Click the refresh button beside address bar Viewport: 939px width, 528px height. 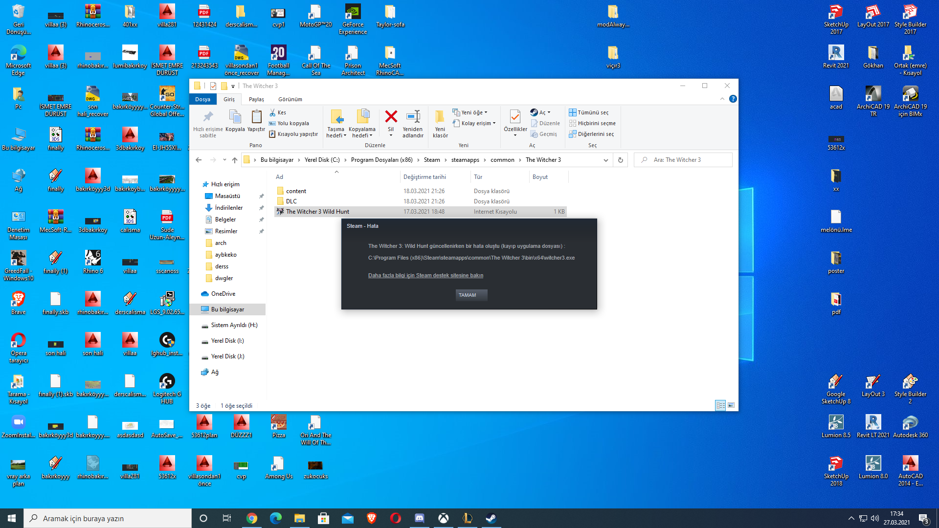621,160
